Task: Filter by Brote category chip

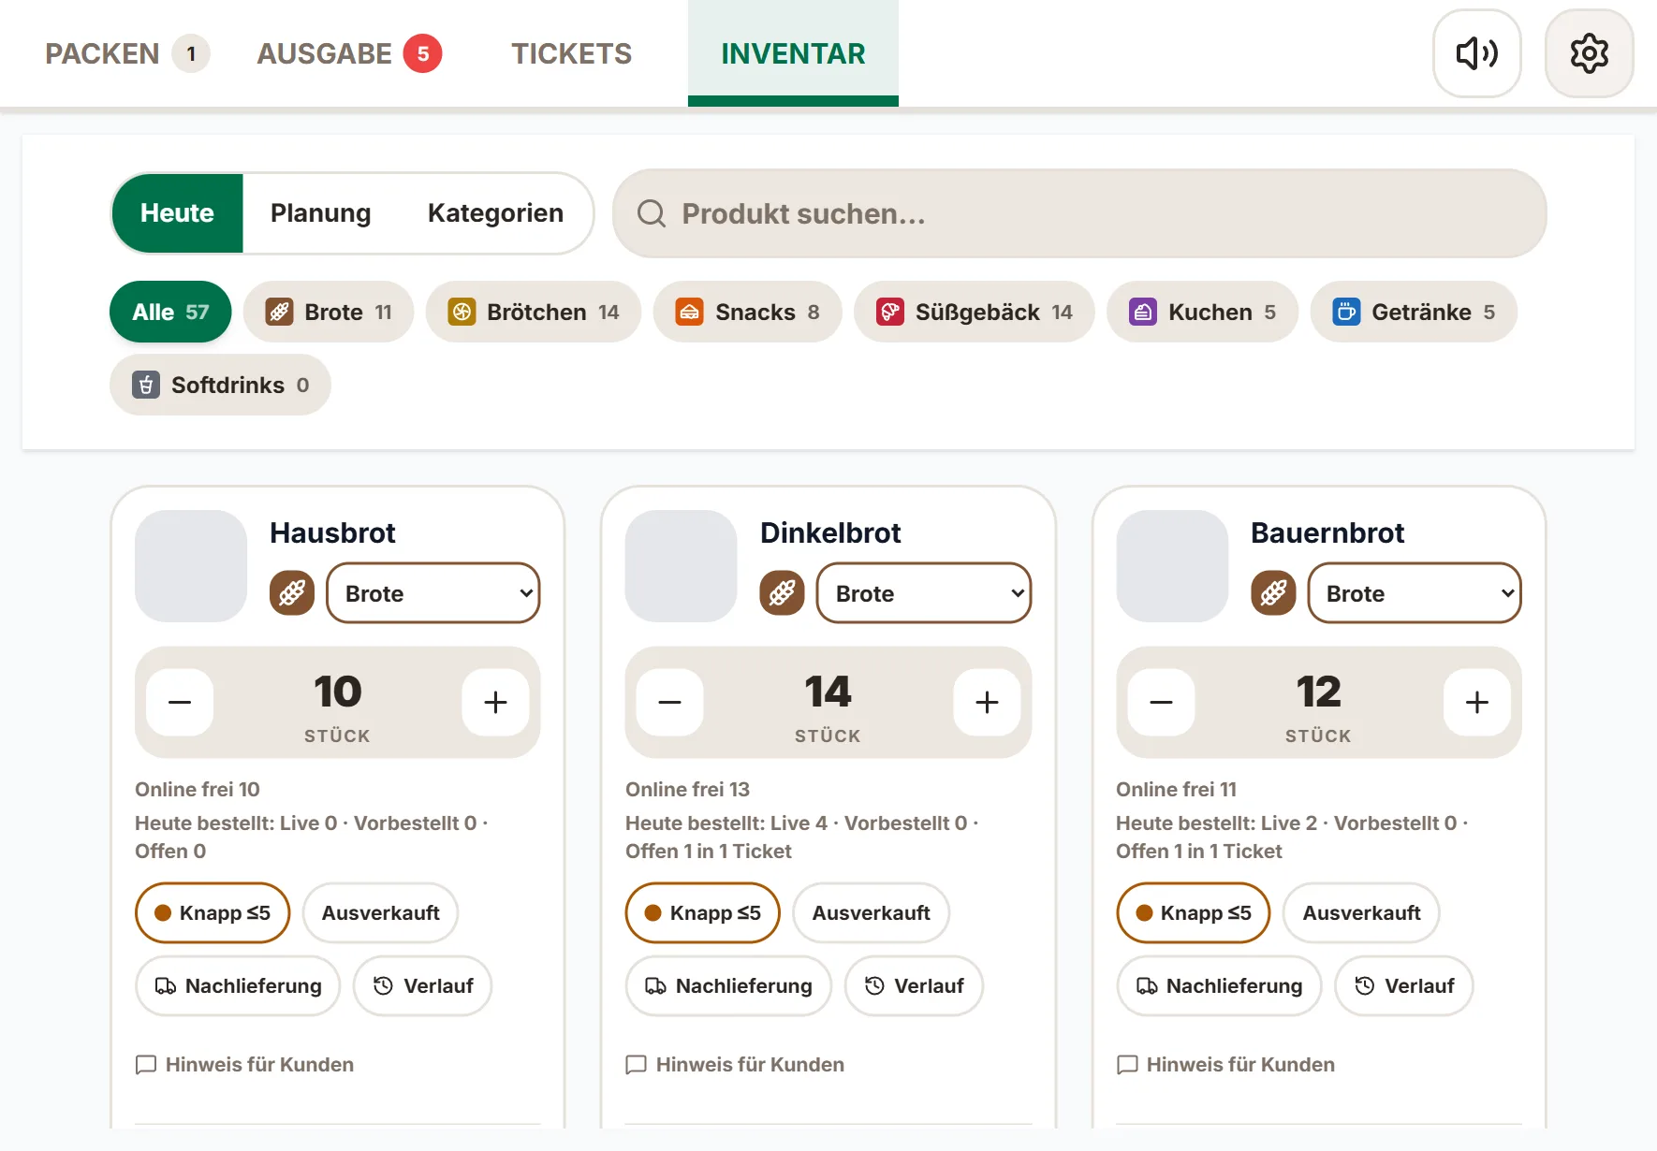Action: 329,312
